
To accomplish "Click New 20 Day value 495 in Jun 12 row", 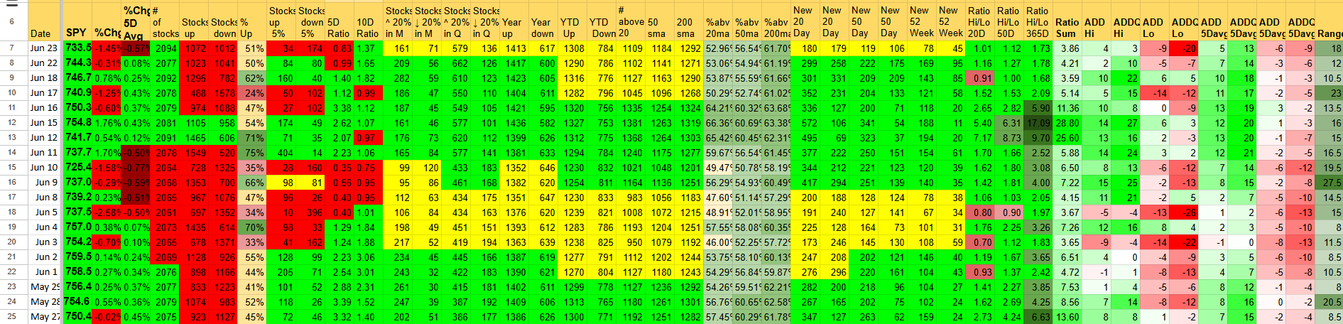I will coord(805,138).
